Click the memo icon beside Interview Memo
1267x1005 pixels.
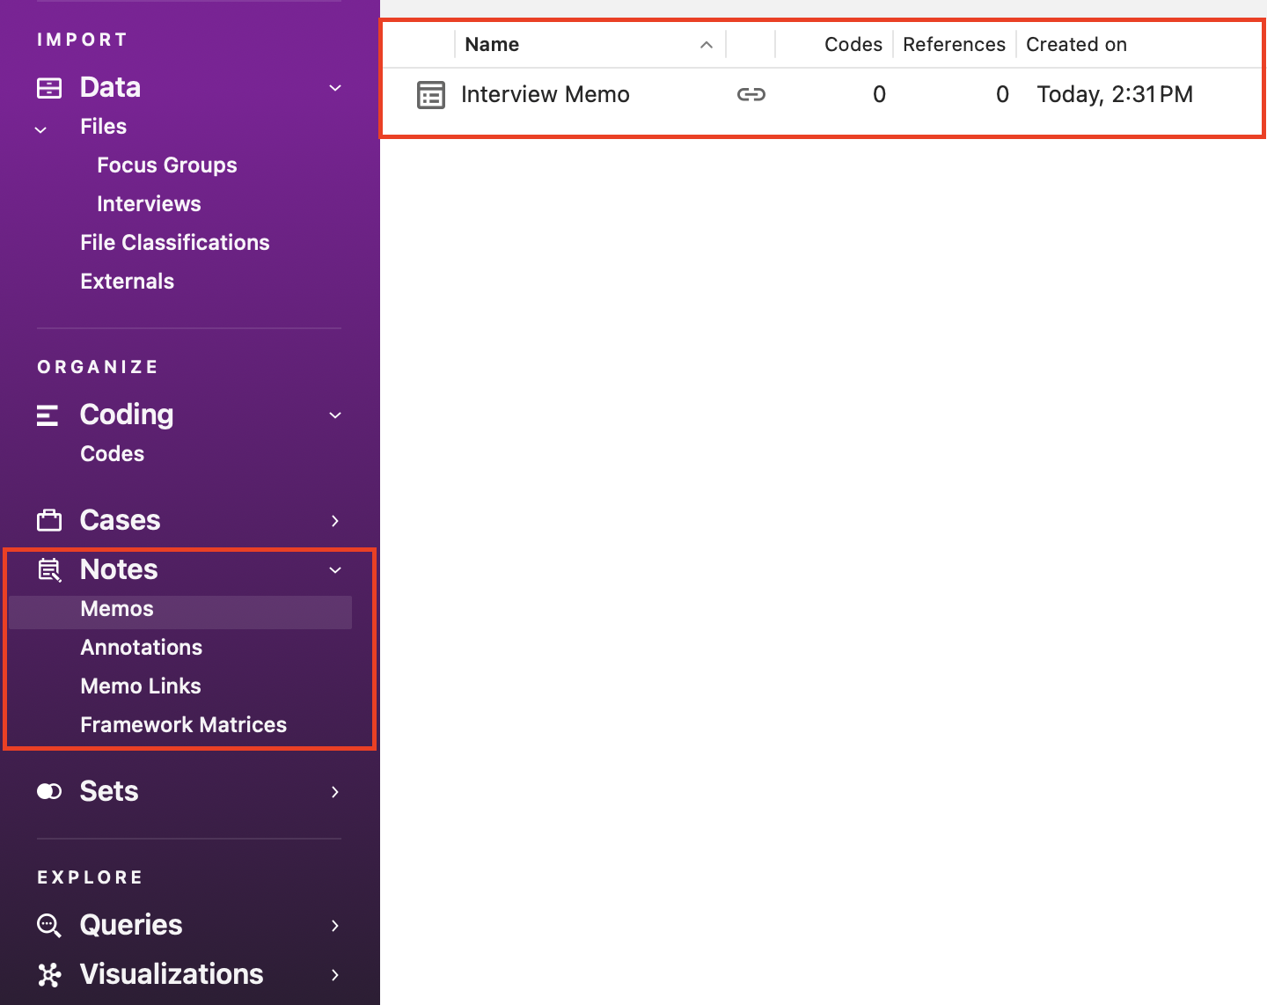(x=431, y=95)
